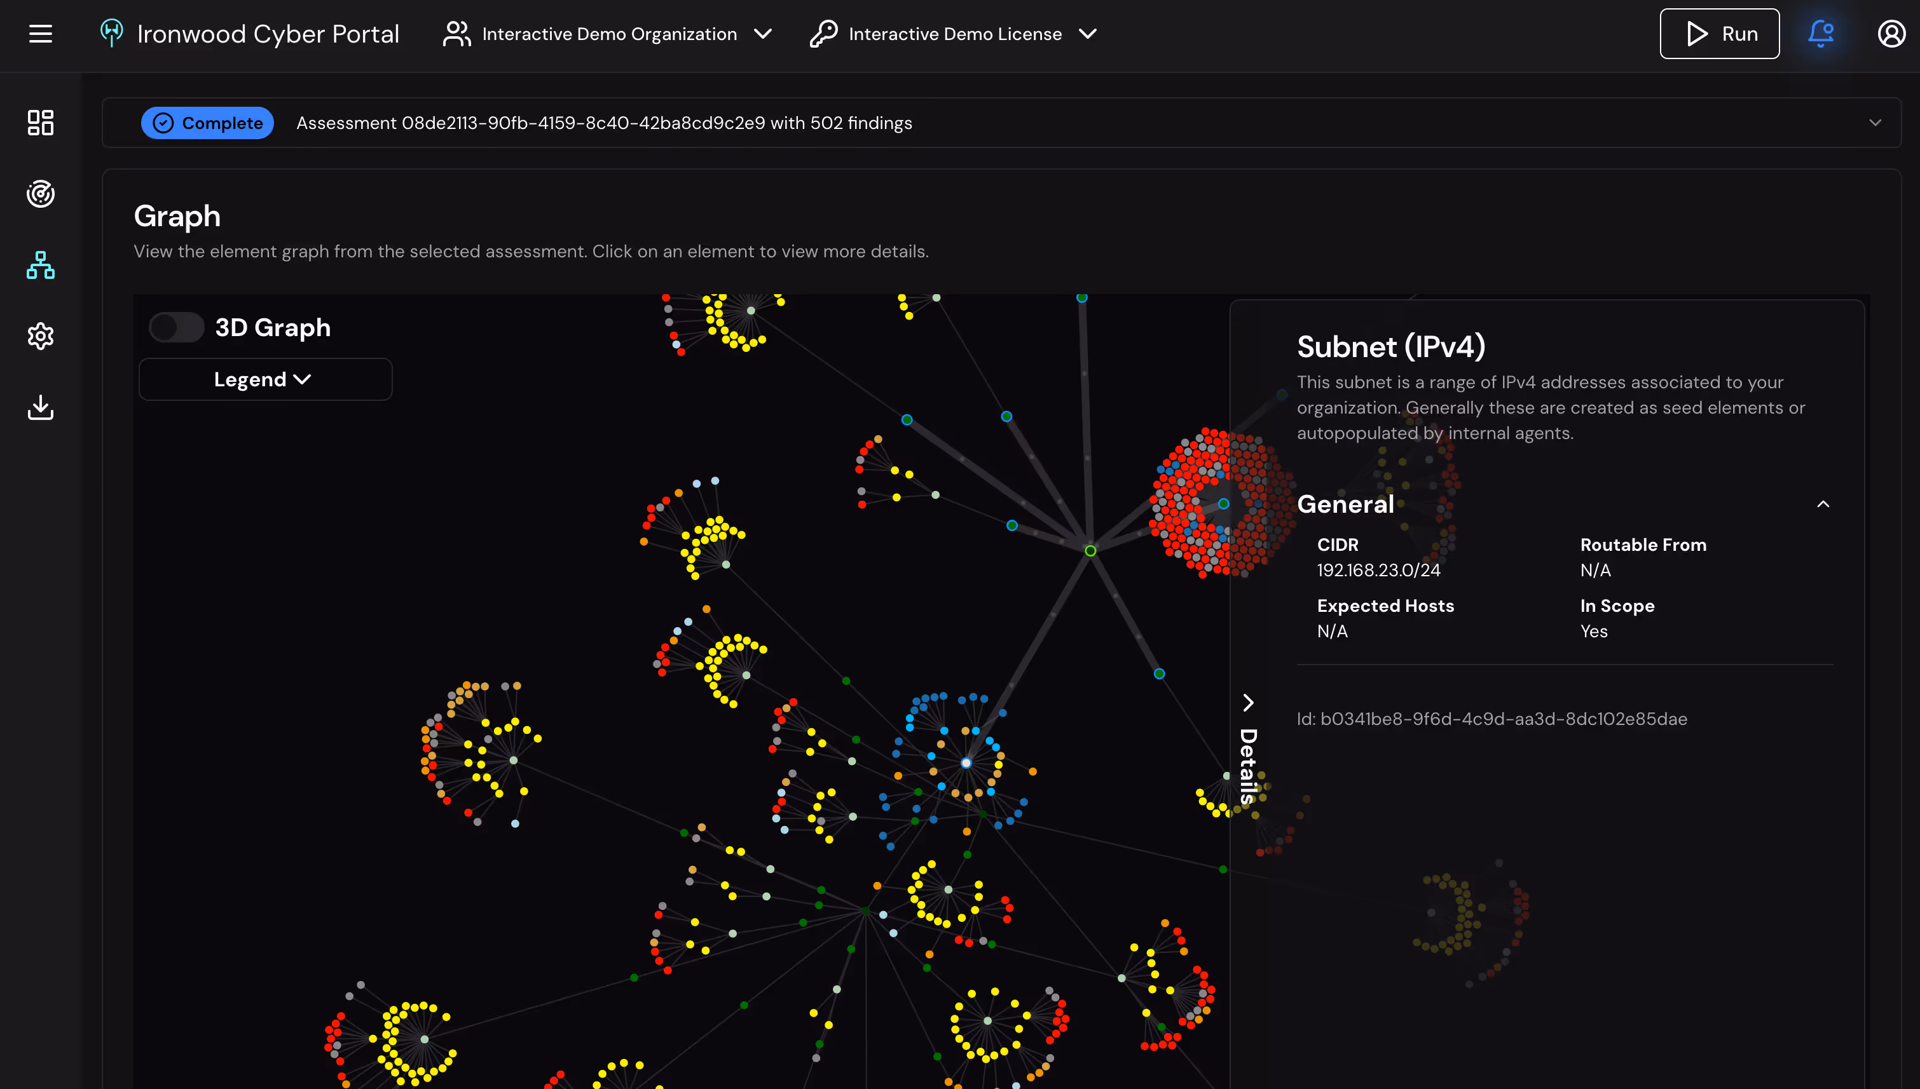This screenshot has height=1089, width=1920.
Task: Open the hamburger navigation menu
Action: coord(41,34)
